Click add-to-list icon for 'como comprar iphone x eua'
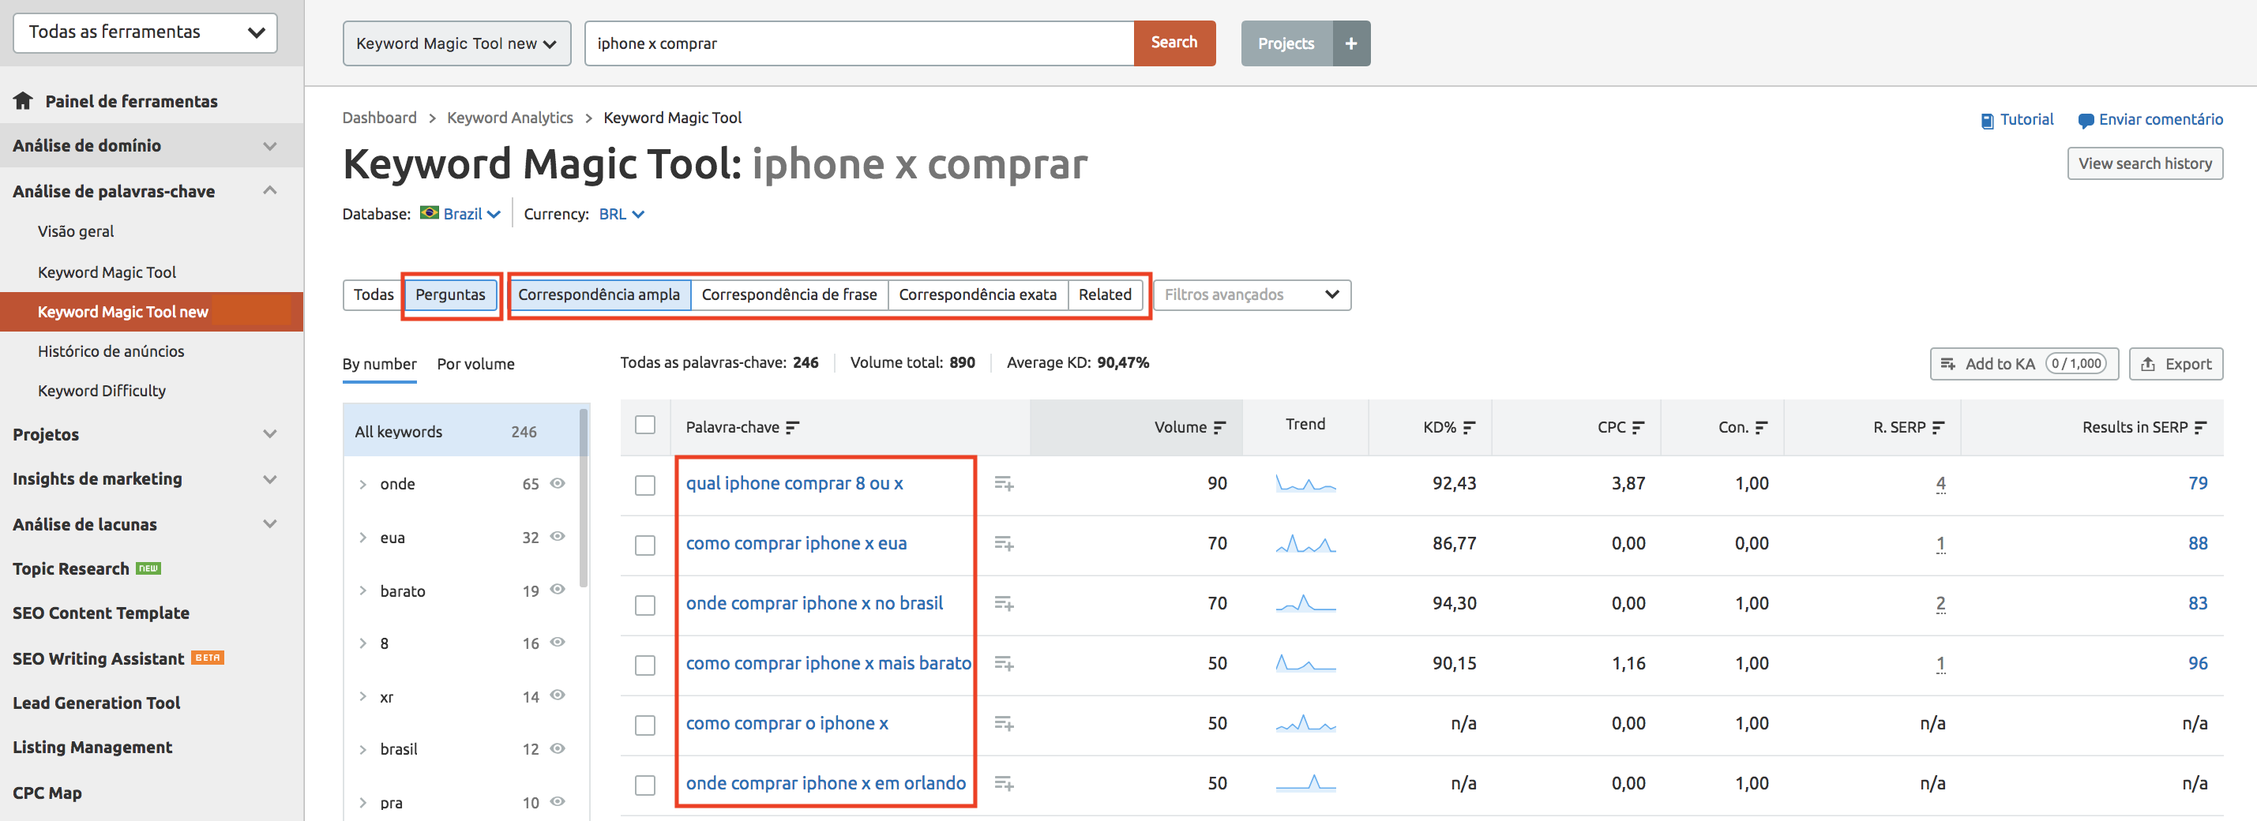Viewport: 2257px width, 821px height. [x=1004, y=544]
